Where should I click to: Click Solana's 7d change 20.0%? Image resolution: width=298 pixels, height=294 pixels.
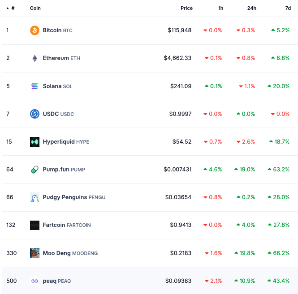(278, 86)
